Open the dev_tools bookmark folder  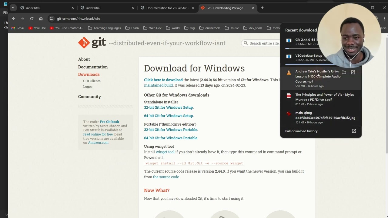coord(253,28)
